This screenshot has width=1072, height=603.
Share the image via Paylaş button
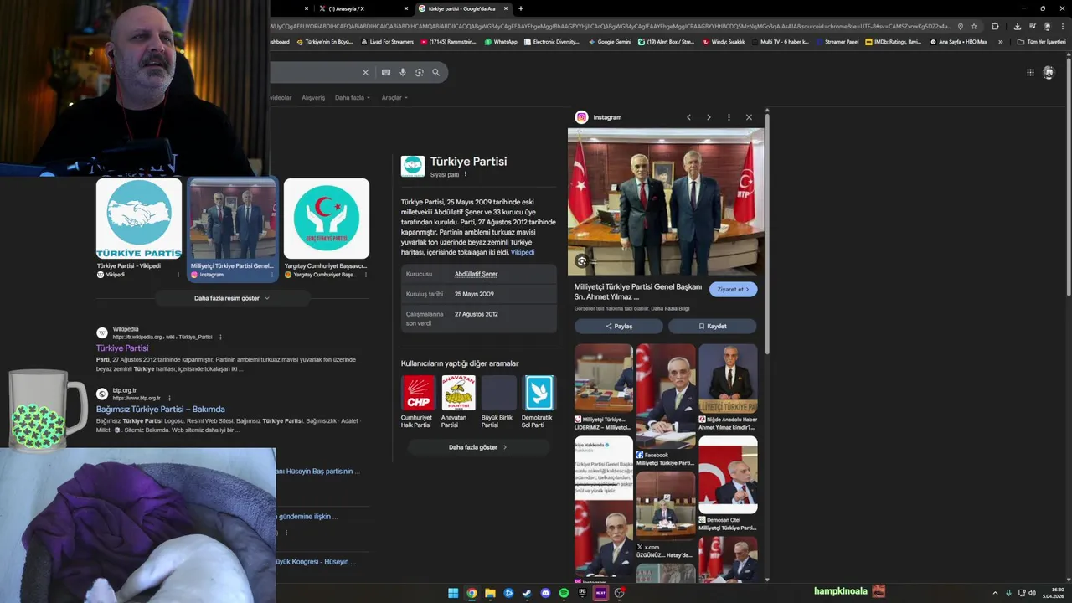619,327
